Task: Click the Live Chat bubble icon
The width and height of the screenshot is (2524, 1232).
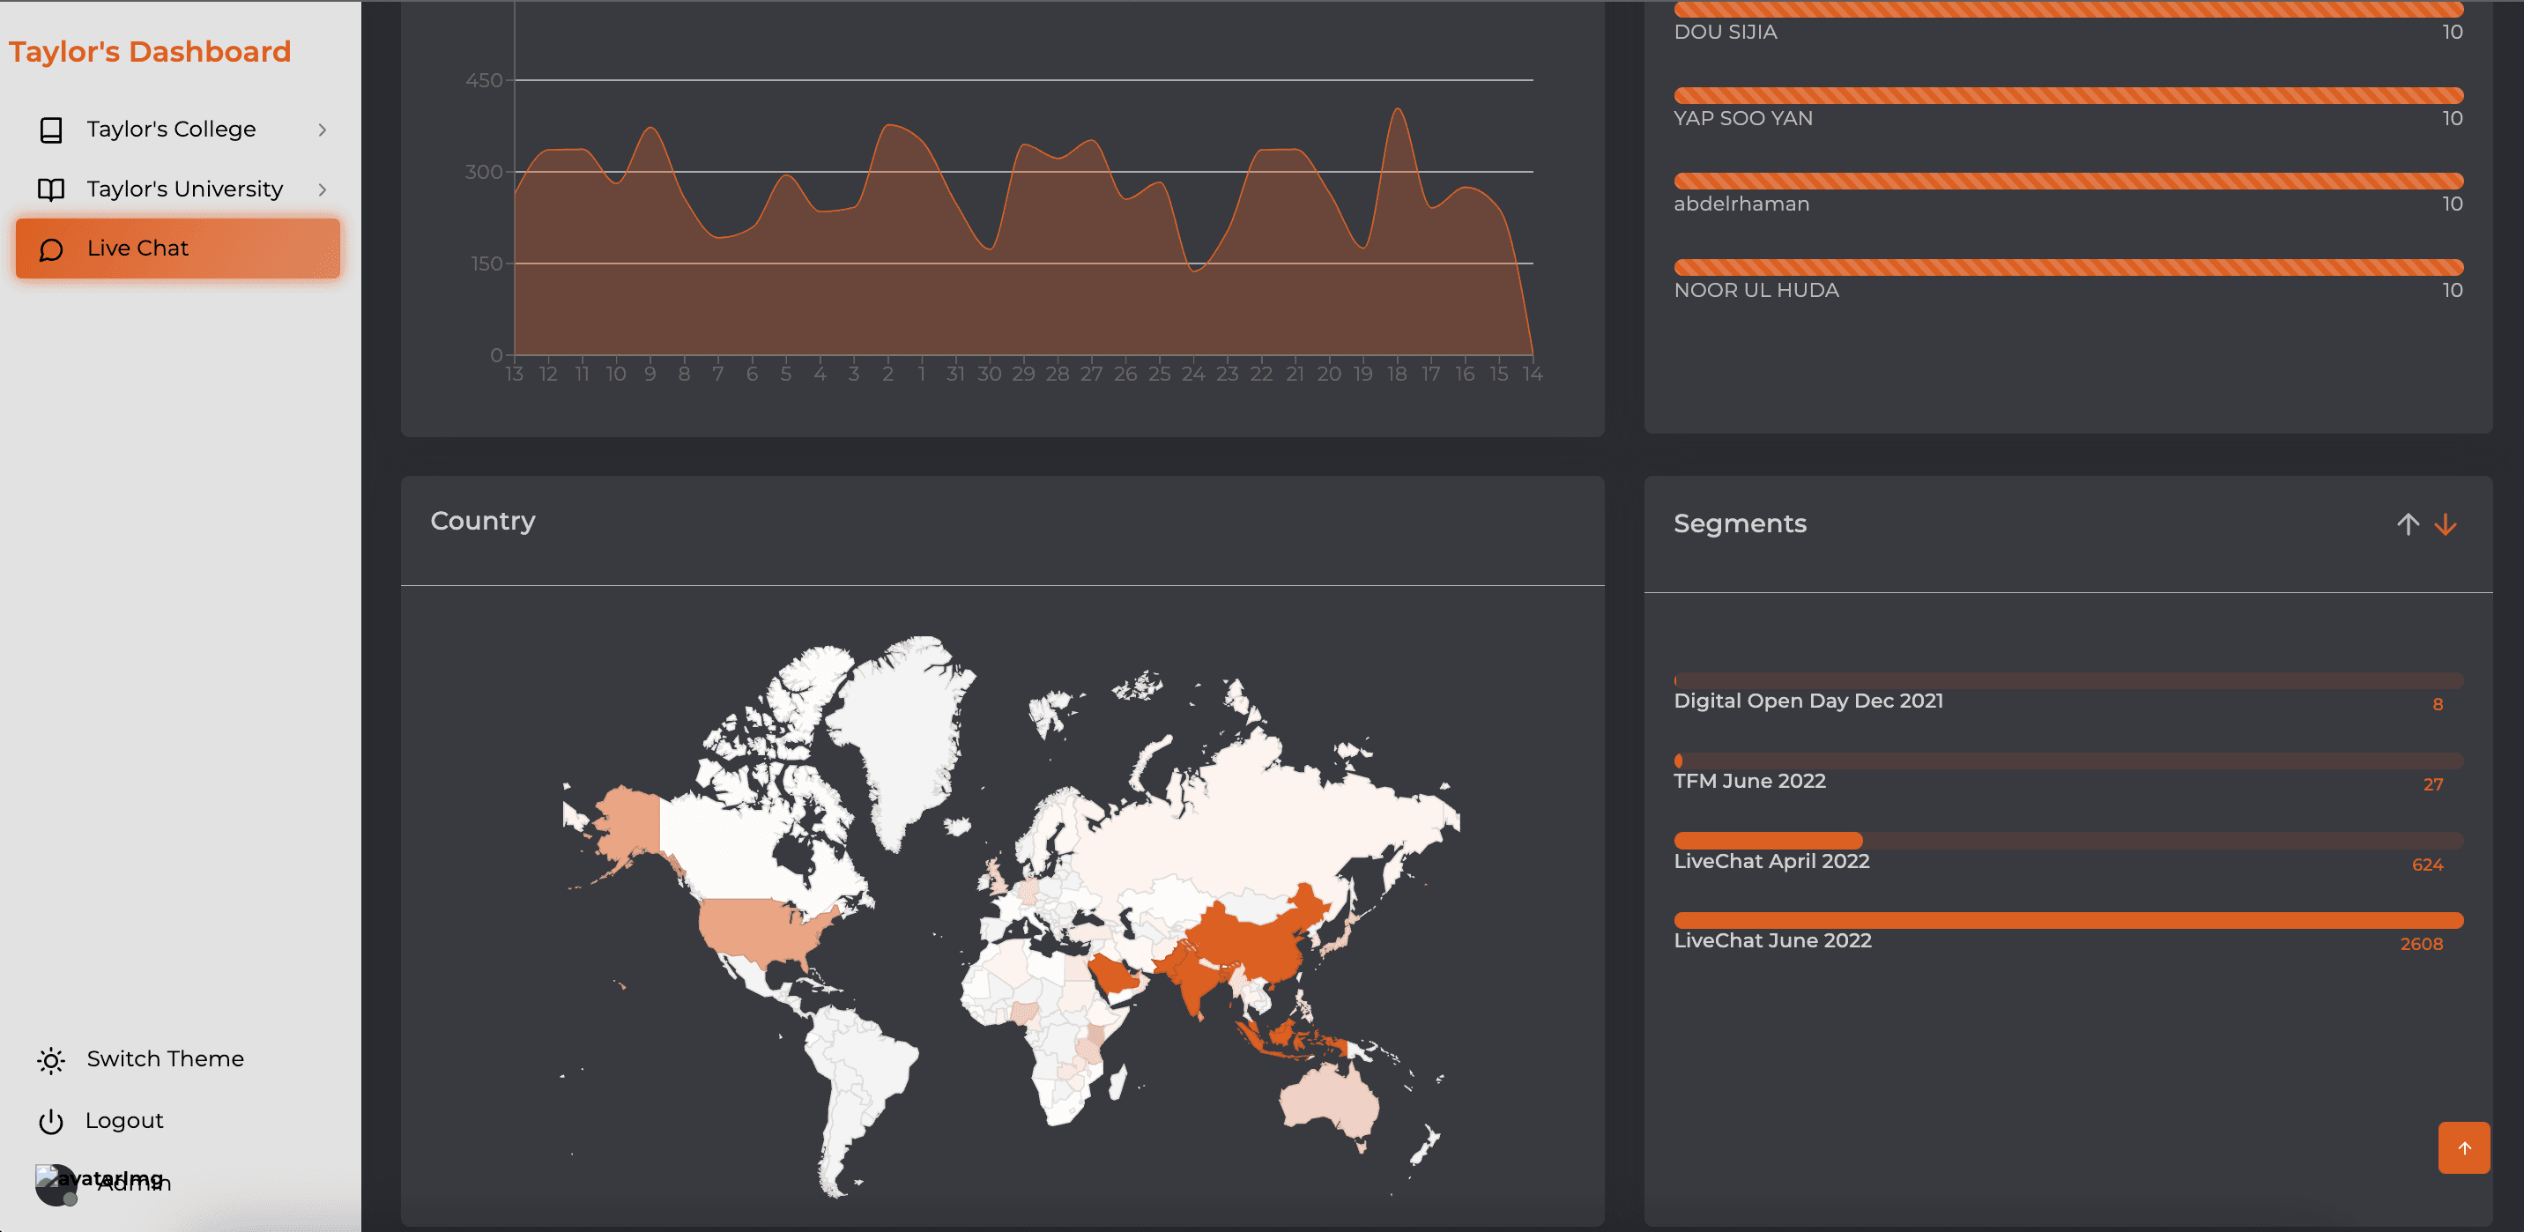Action: pos(51,249)
